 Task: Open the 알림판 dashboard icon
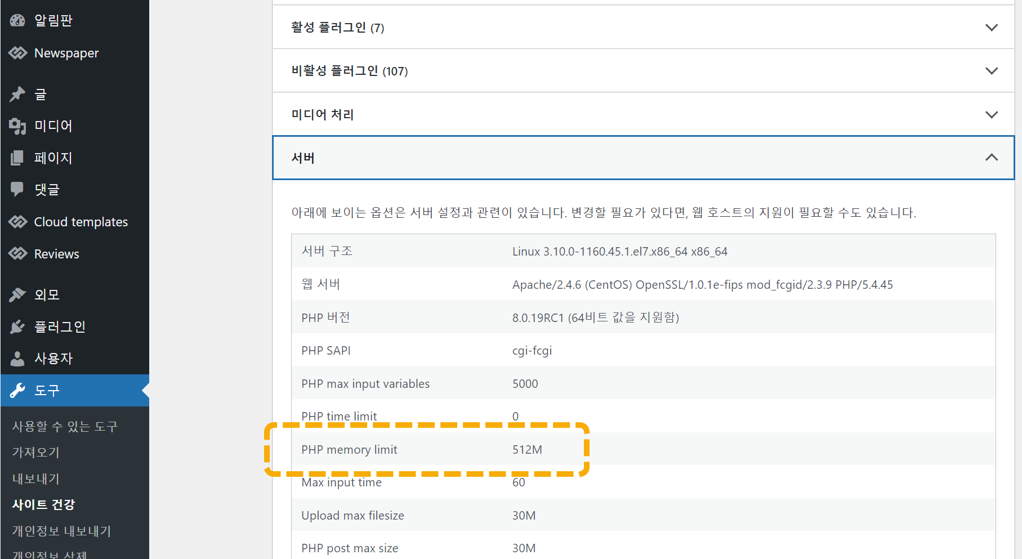coord(17,20)
